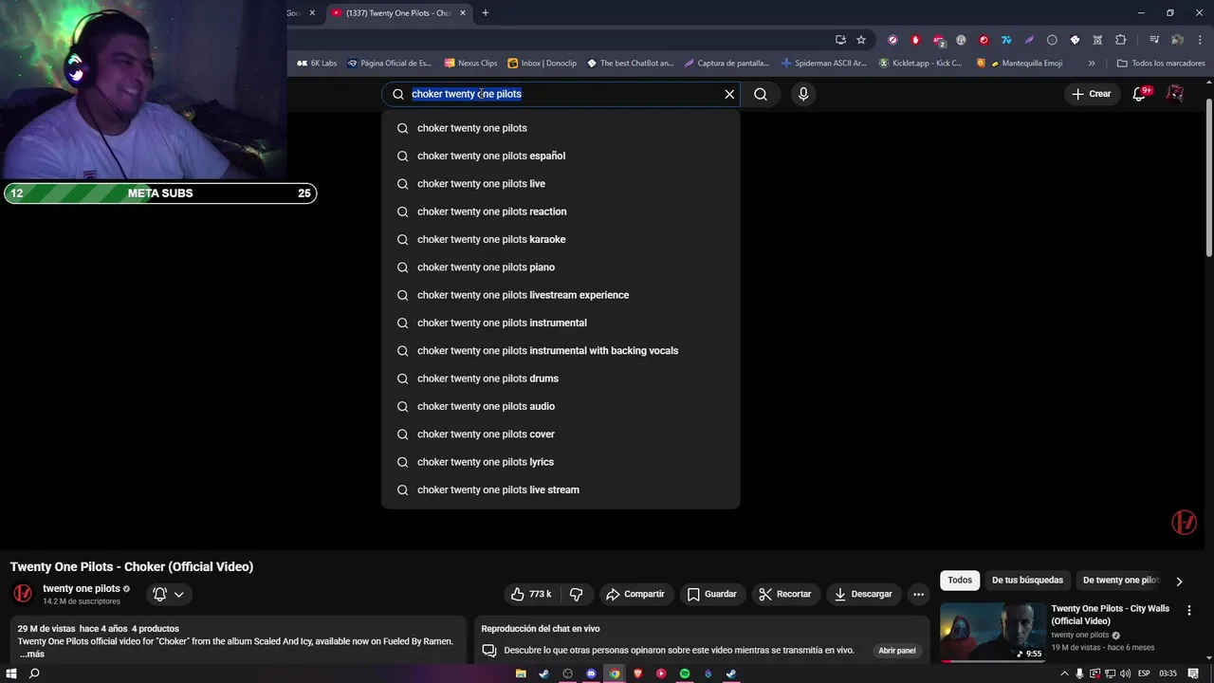Open Chrome three-dot menu
The image size is (1214, 683).
1200,40
